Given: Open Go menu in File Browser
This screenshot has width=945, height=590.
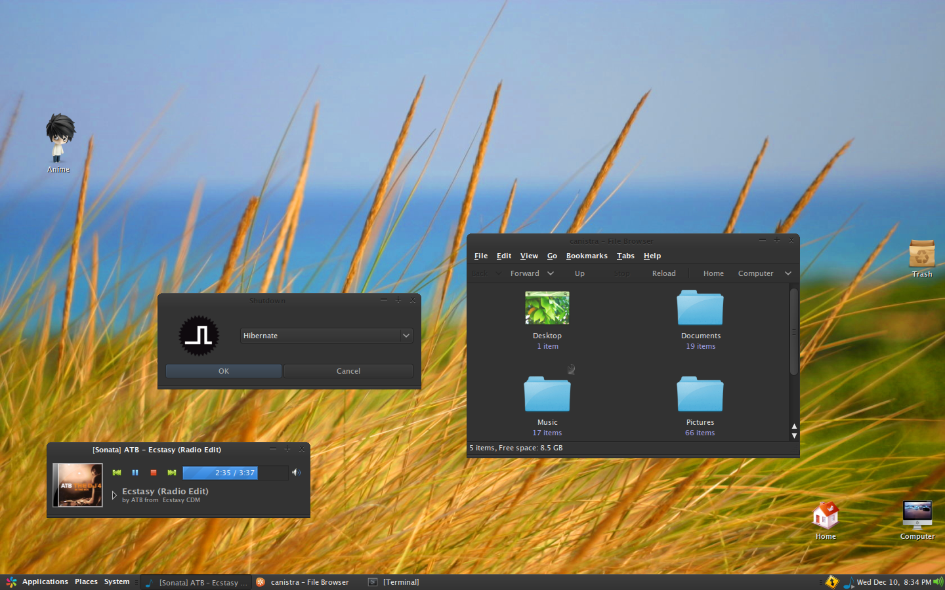Looking at the screenshot, I should pos(552,256).
